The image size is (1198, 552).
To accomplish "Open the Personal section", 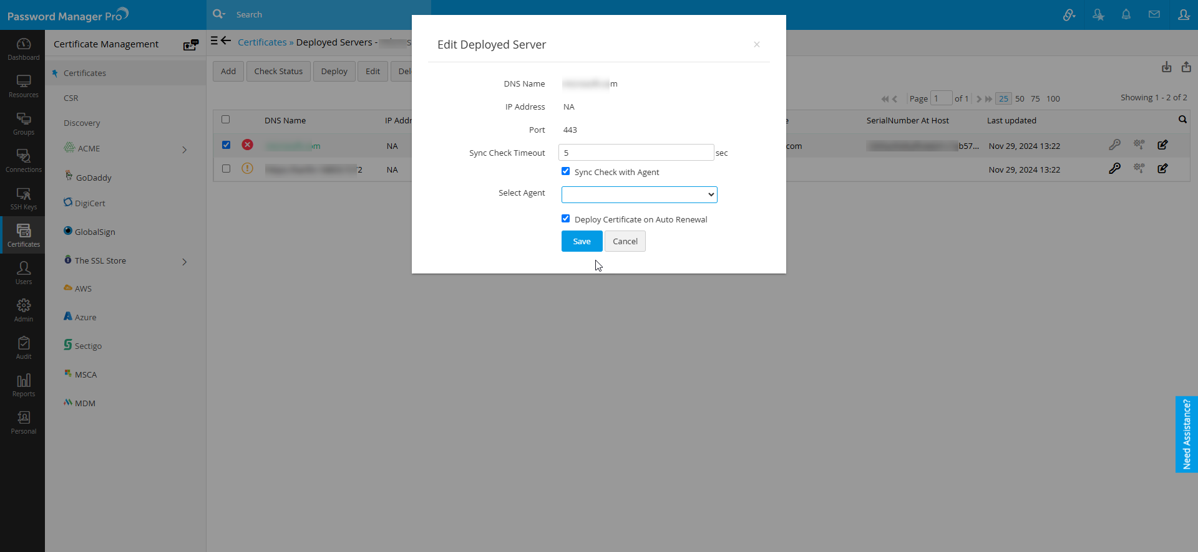I will [23, 422].
